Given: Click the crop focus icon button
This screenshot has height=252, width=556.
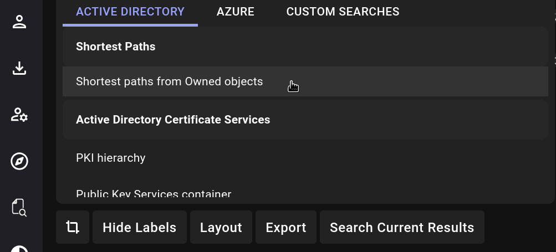Looking at the screenshot, I should click(x=73, y=227).
